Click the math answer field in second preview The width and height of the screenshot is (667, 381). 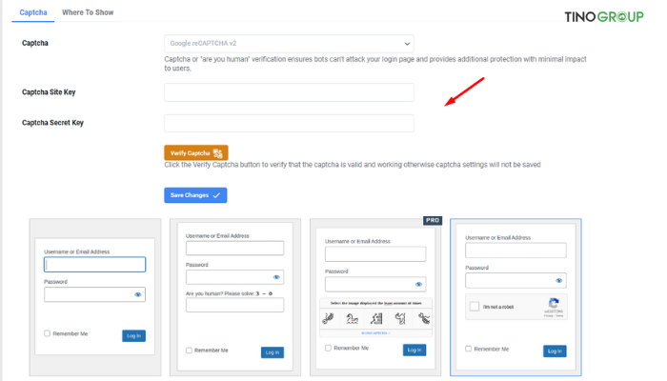pos(234,305)
